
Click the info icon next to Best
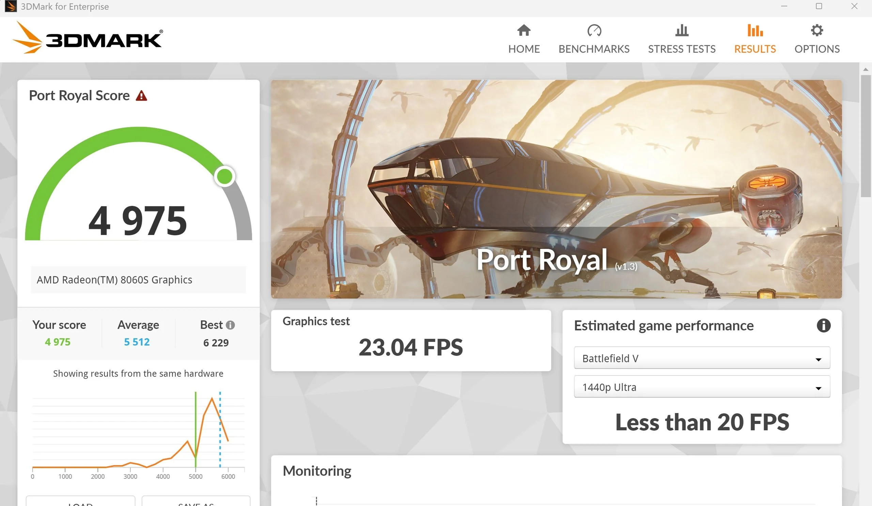(230, 325)
